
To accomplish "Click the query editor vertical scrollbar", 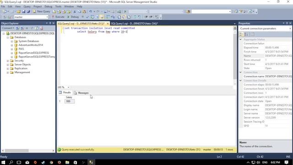I will tap(235, 57).
